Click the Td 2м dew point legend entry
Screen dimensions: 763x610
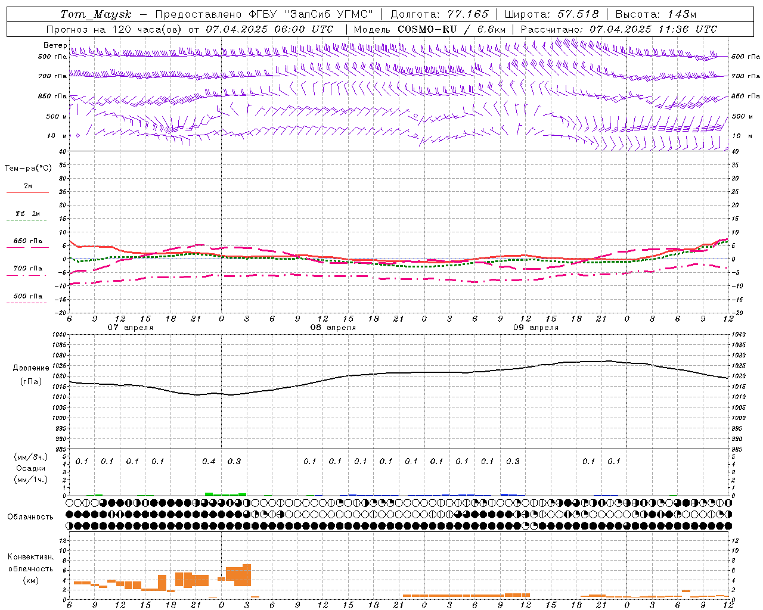(27, 213)
